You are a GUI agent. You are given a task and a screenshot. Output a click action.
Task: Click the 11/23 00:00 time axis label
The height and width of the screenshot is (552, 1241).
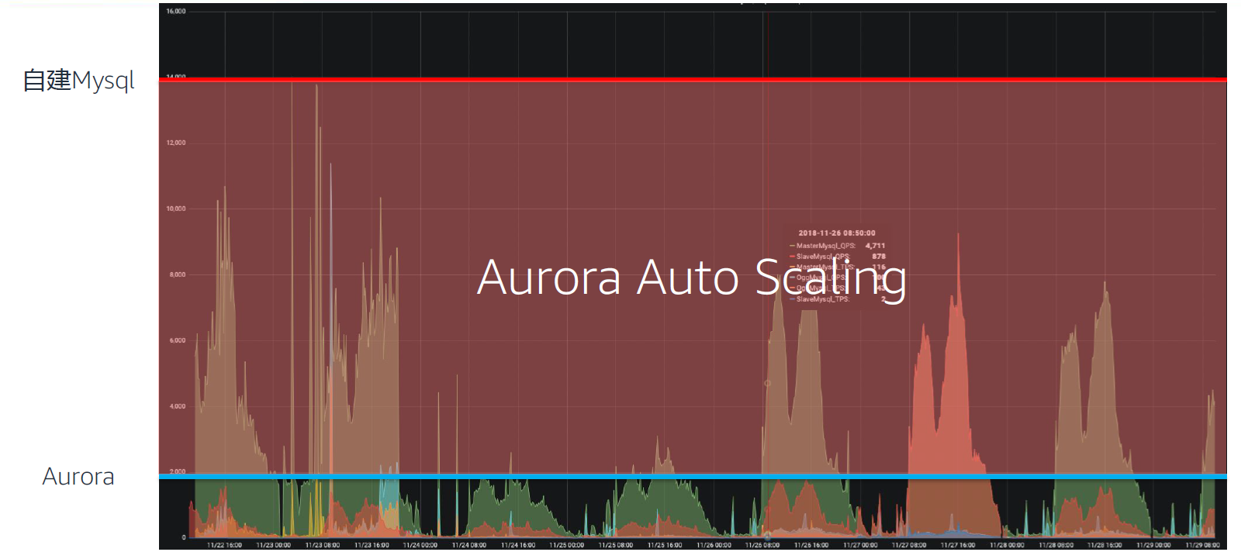pyautogui.click(x=273, y=545)
